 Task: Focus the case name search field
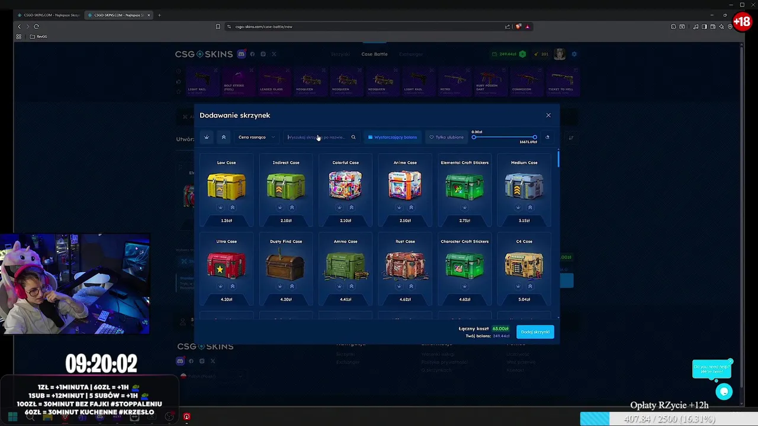[317, 137]
